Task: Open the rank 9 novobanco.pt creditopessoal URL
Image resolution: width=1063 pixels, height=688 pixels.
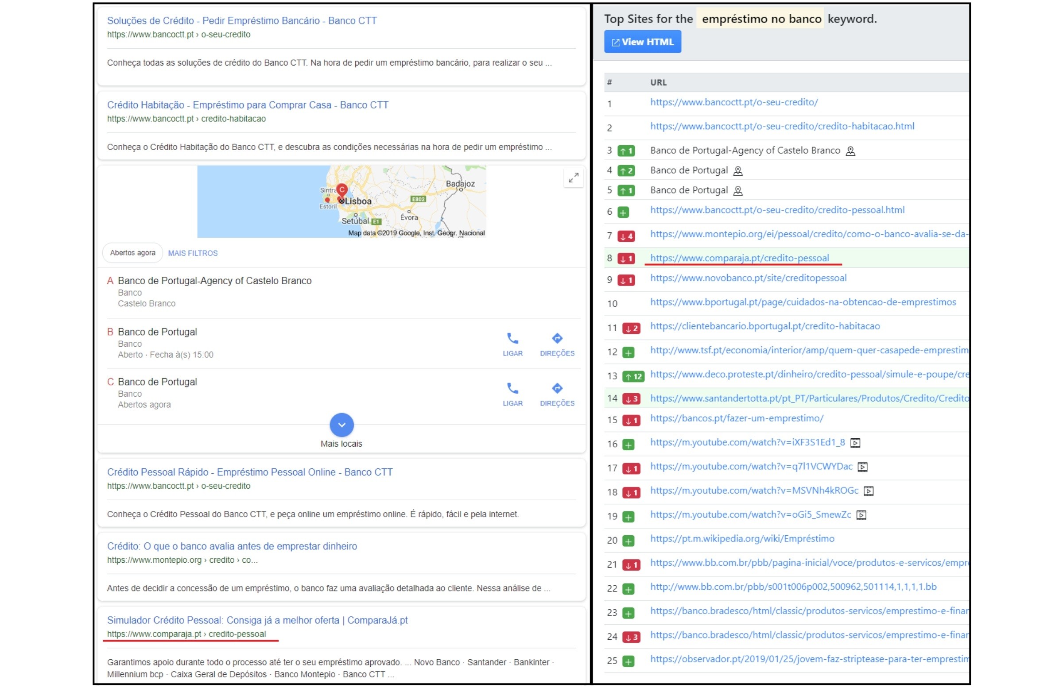Action: [748, 278]
